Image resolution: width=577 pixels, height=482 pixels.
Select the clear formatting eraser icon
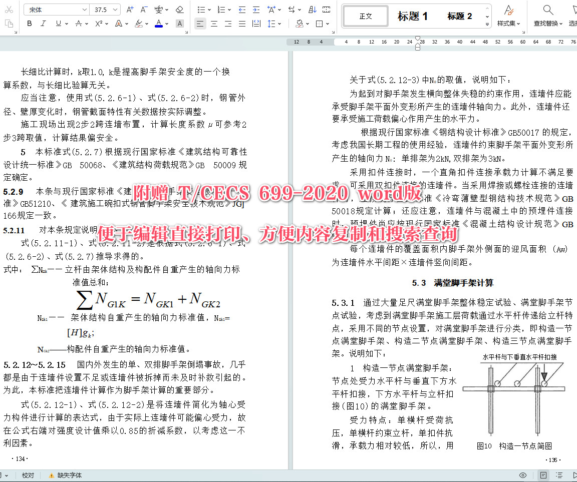point(180,9)
